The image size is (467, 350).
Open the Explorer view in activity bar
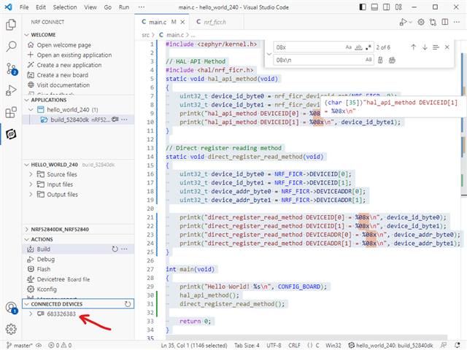coord(11,24)
